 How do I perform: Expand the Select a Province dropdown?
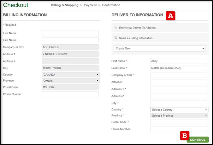(x=179, y=115)
